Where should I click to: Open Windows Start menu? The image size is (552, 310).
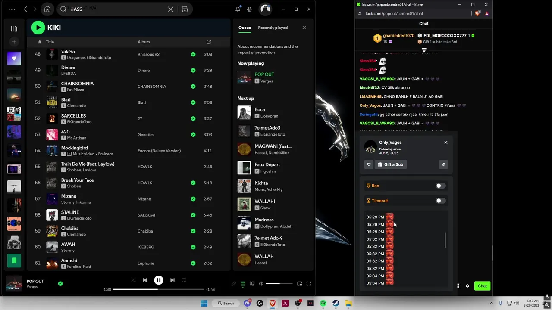pos(204,303)
